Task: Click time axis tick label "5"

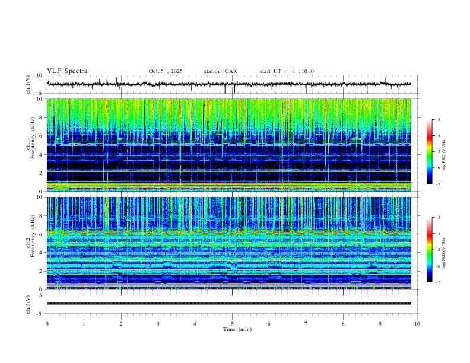Action: click(x=232, y=324)
